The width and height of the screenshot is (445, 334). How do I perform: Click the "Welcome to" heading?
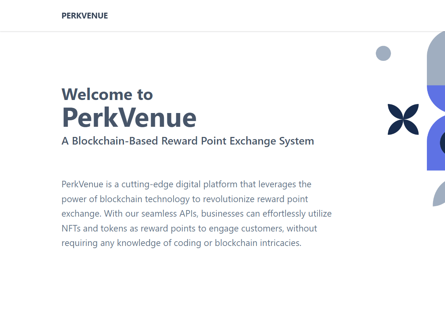[107, 95]
